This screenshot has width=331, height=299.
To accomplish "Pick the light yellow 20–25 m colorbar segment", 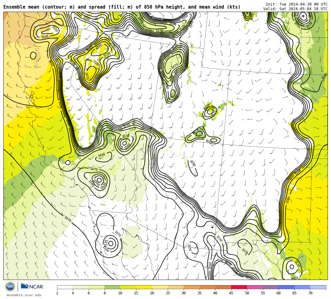I will point(160,287).
